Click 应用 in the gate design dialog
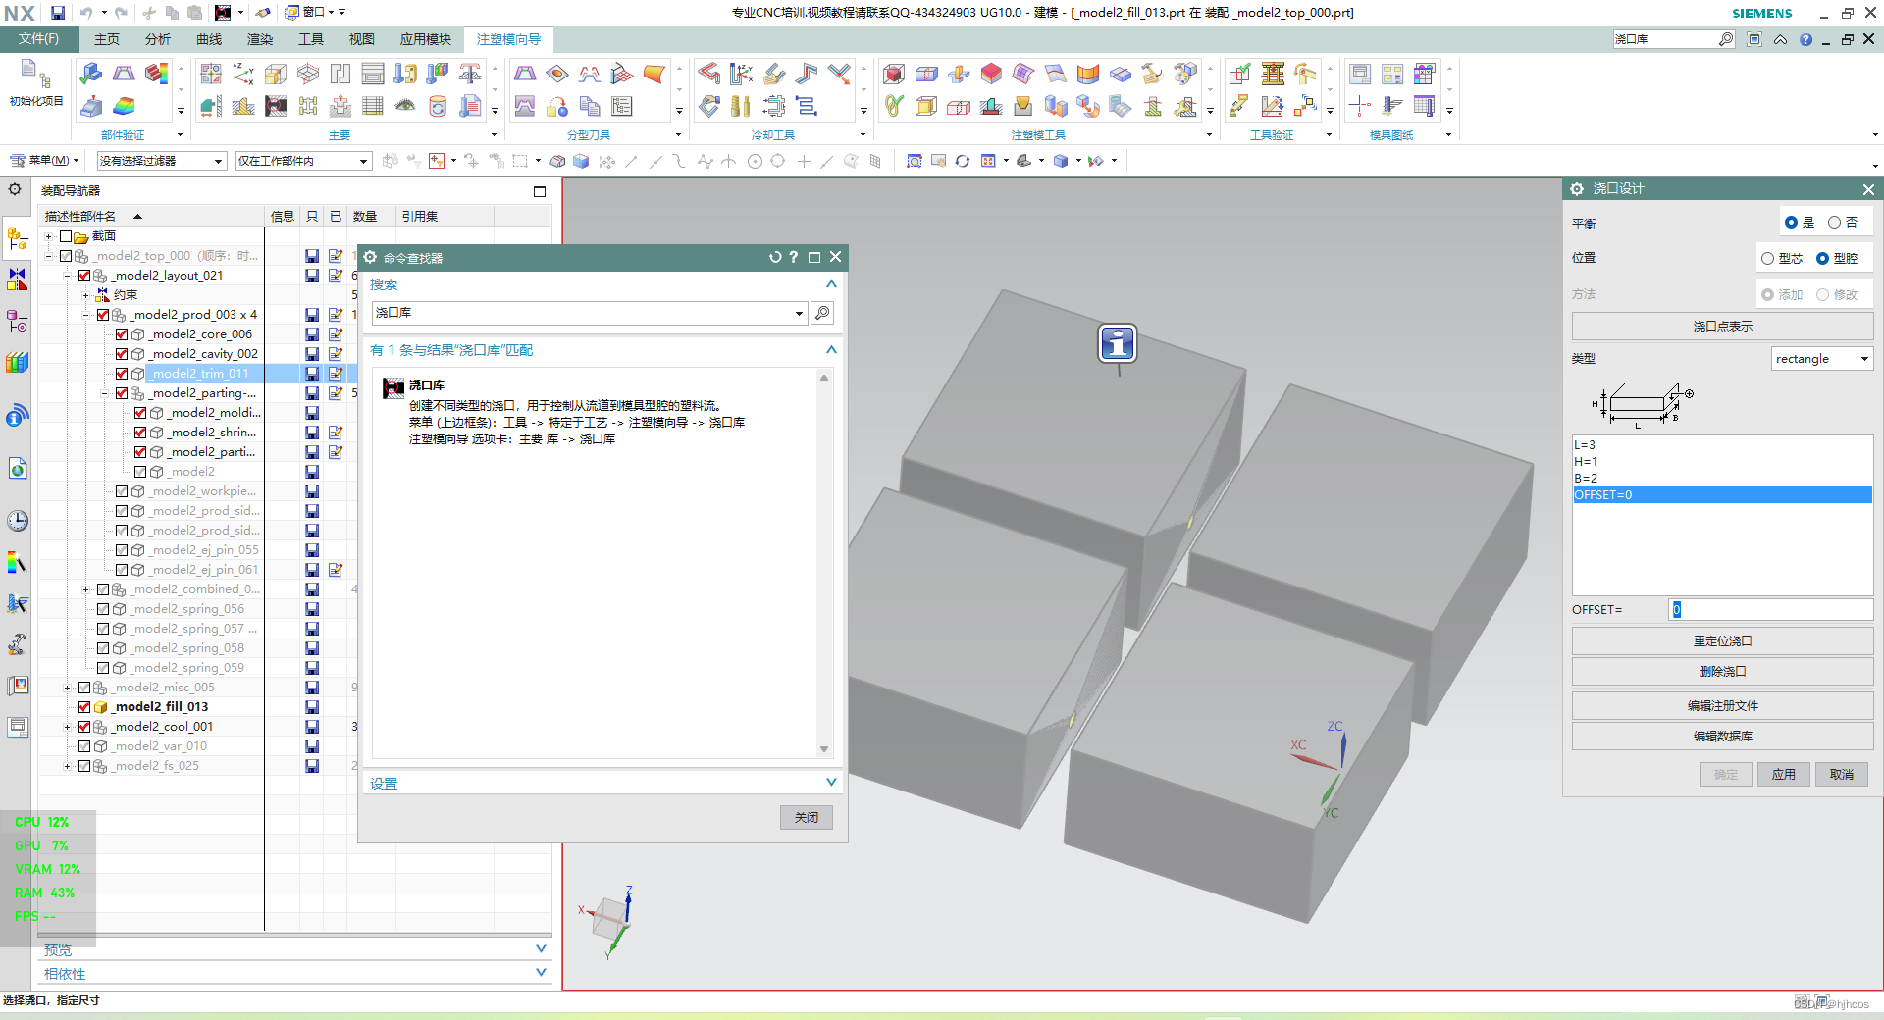1884x1020 pixels. 1783,774
